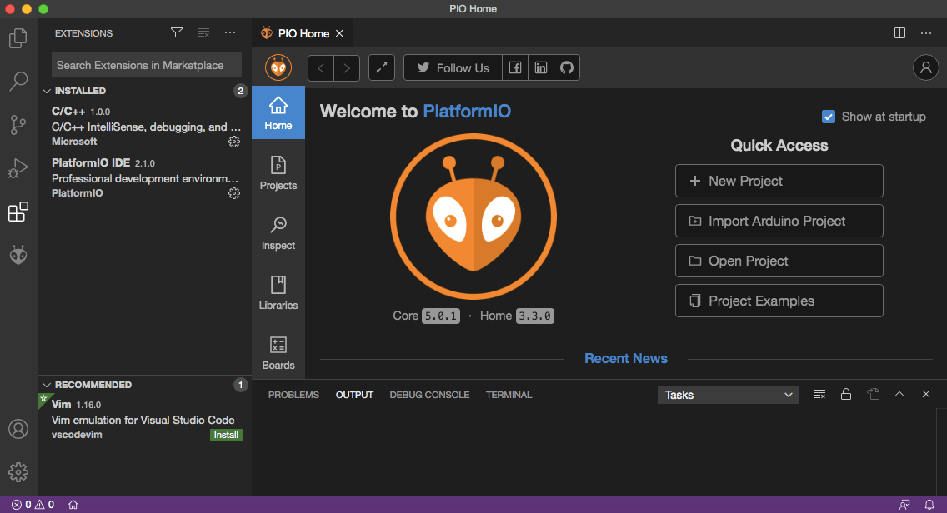Open the PROBLEMS panel tab

click(293, 395)
